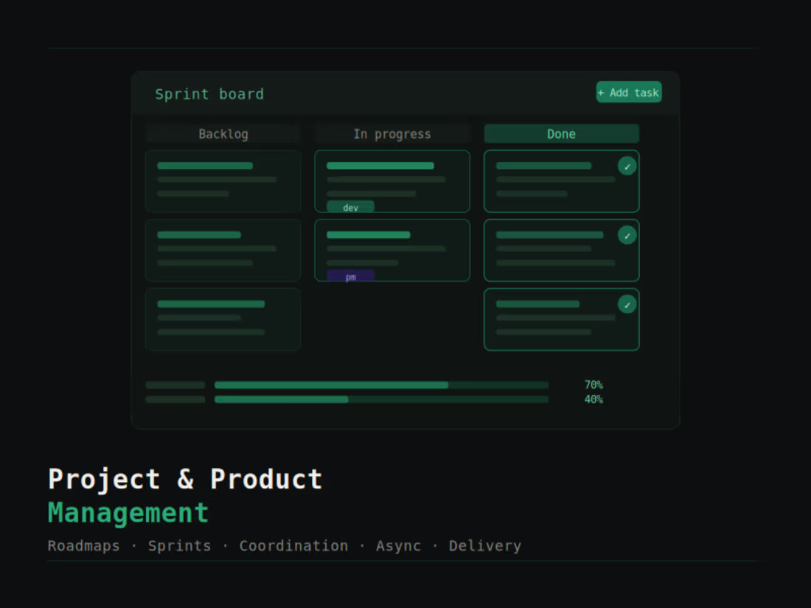Select the first Backlog task card

[223, 181]
